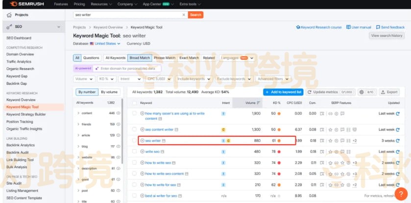
Task: Select the By volume tab
Action: coord(109,92)
